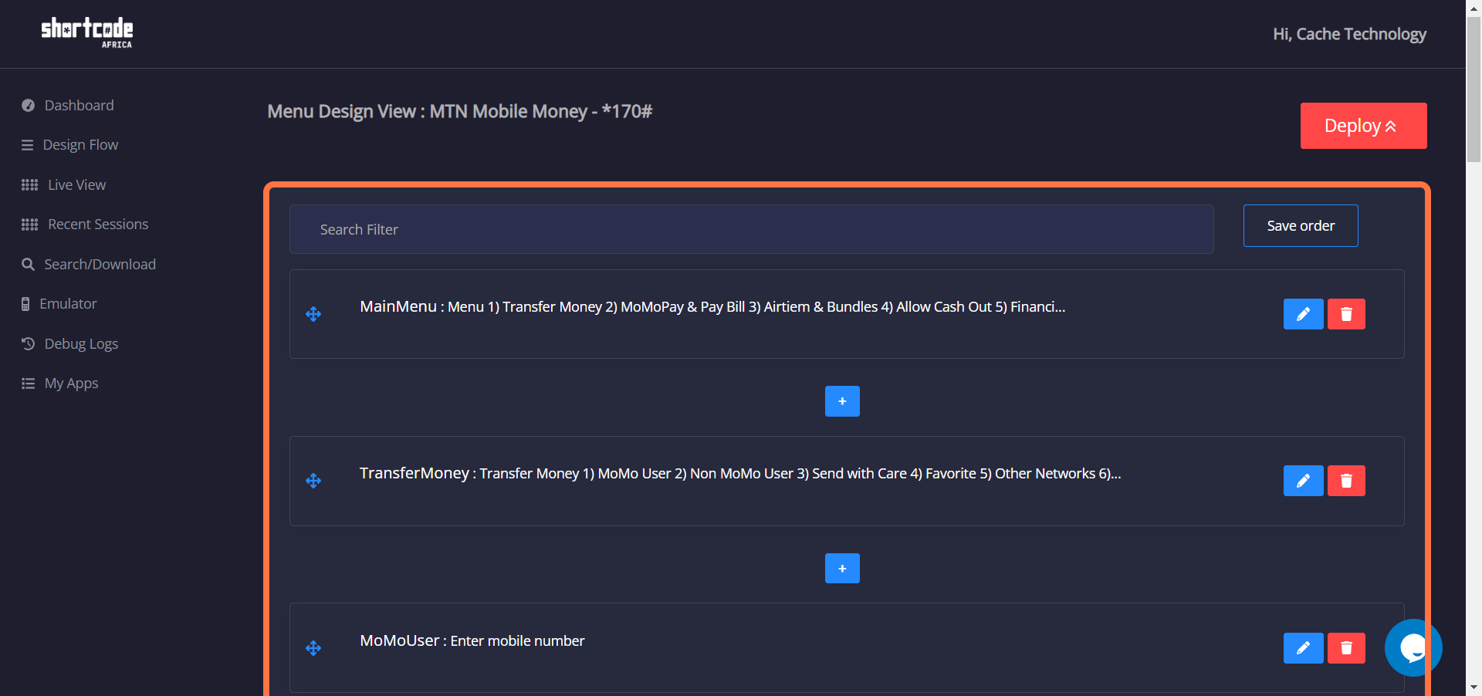Edit the TransferMoney item with pencil button

pos(1303,481)
